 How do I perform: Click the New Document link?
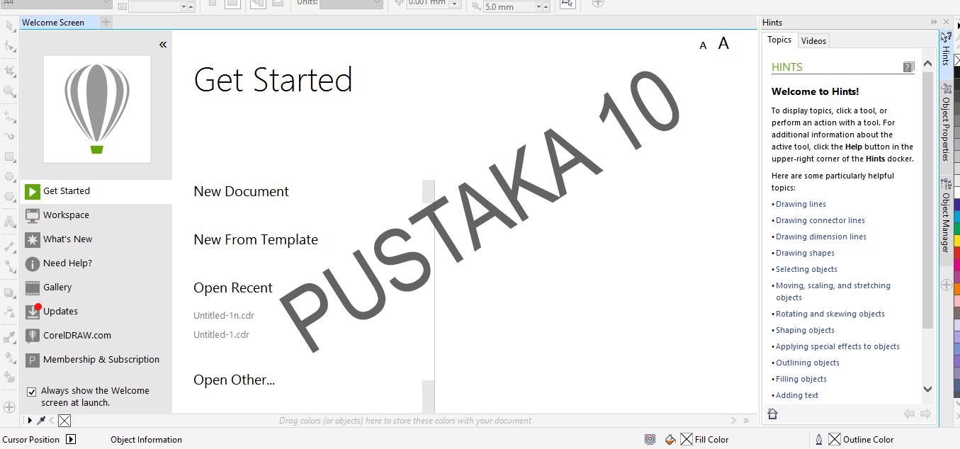click(x=241, y=191)
